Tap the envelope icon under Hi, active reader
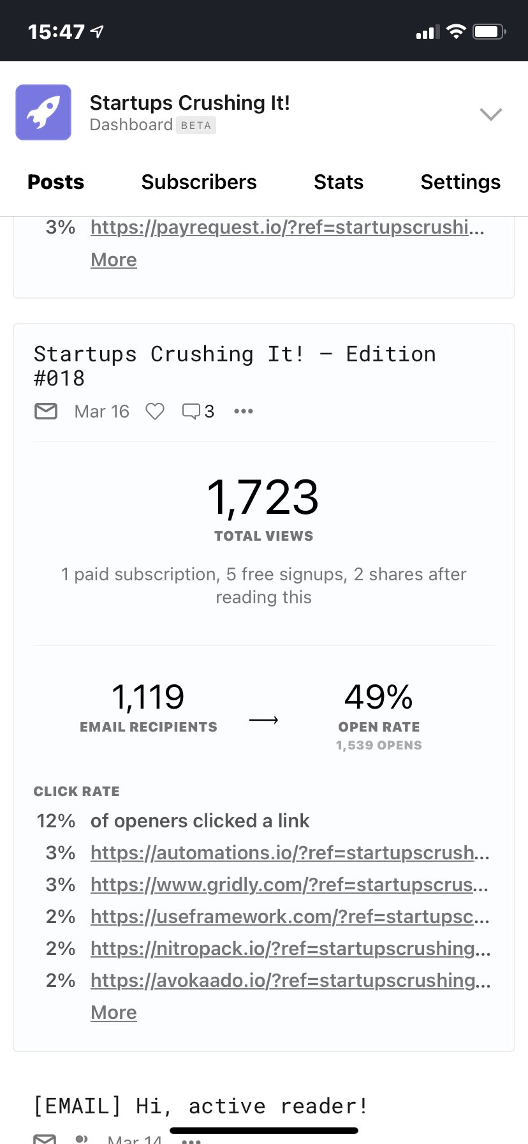Viewport: 528px width, 1144px height. [x=45, y=1138]
